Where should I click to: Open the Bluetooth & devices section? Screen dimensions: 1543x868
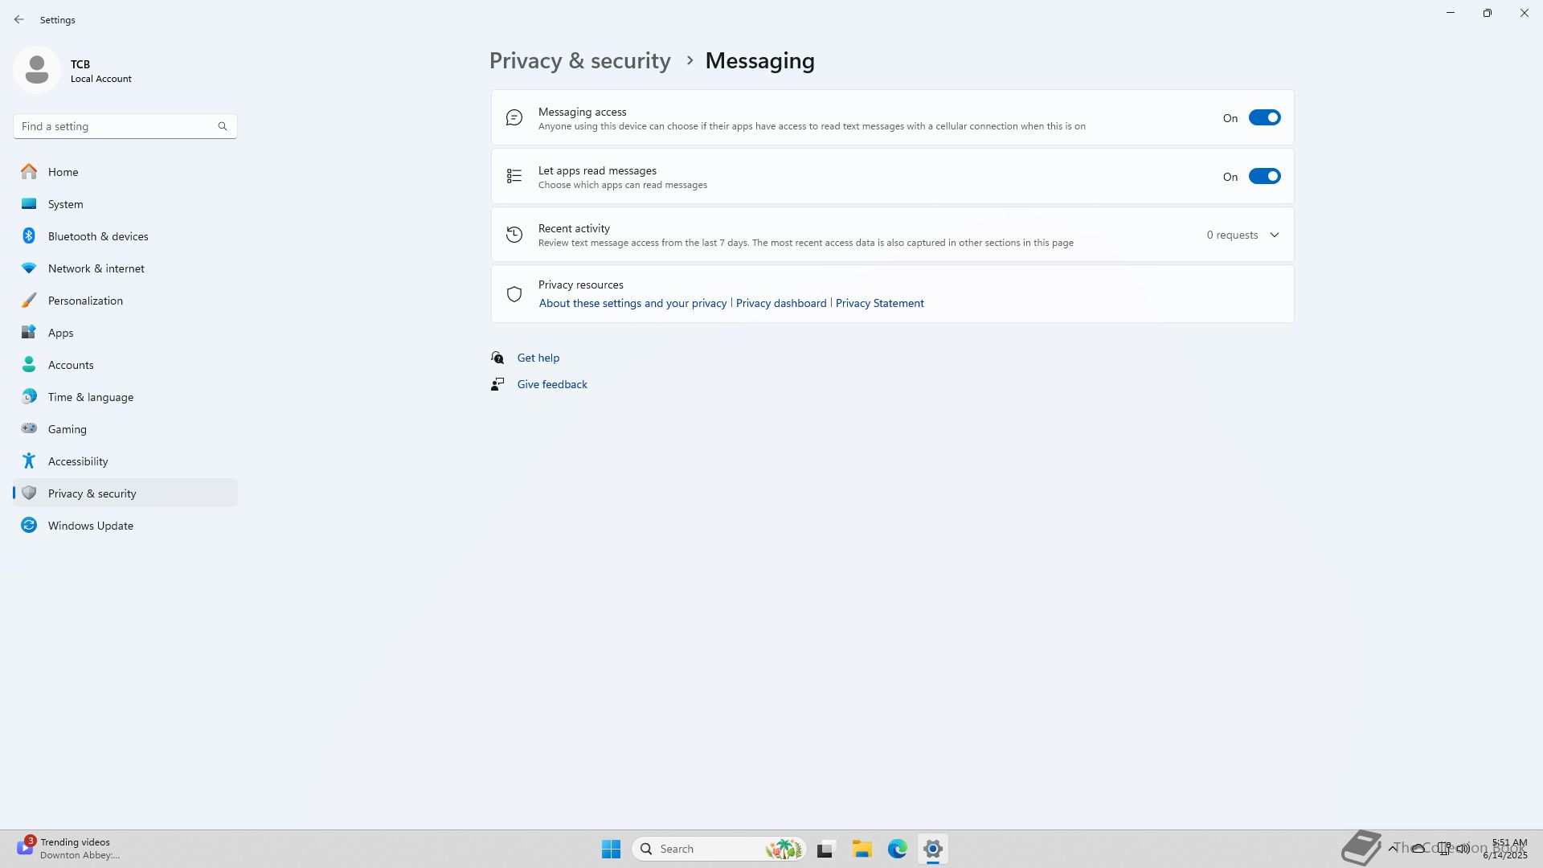97,236
